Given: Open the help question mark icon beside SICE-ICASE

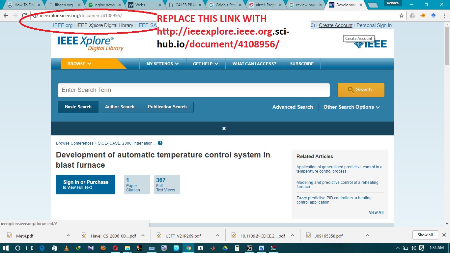Looking at the screenshot, I should [x=160, y=143].
